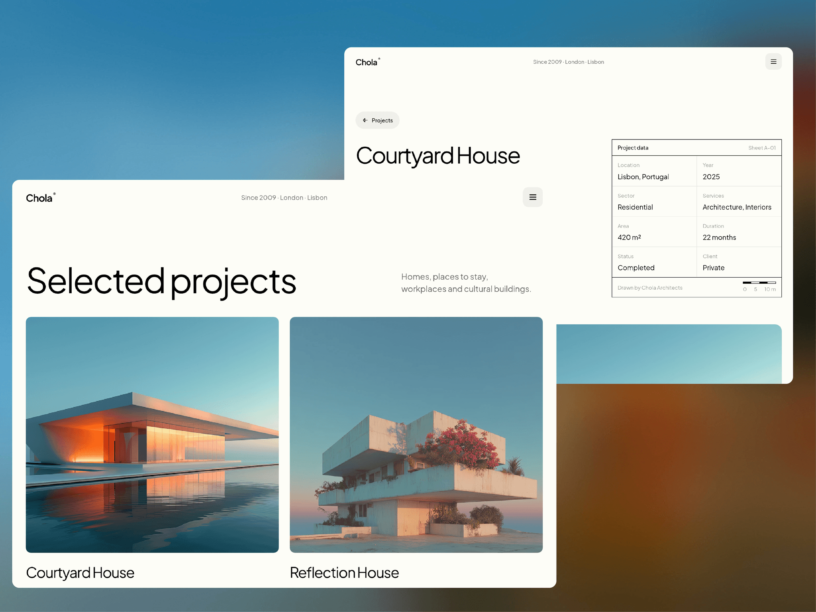Click 'Residential' sector value
This screenshot has height=612, width=816.
[x=635, y=207]
